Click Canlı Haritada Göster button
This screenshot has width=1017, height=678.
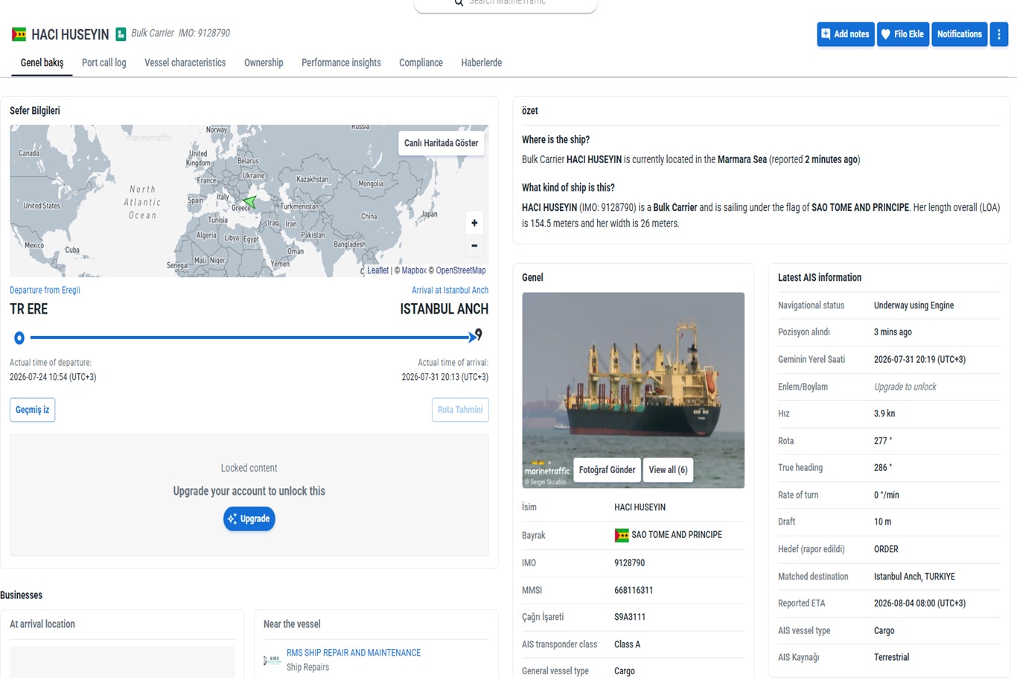coord(441,143)
